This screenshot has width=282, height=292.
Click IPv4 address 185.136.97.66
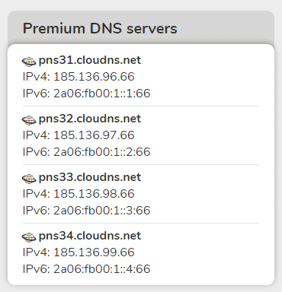click(x=94, y=135)
